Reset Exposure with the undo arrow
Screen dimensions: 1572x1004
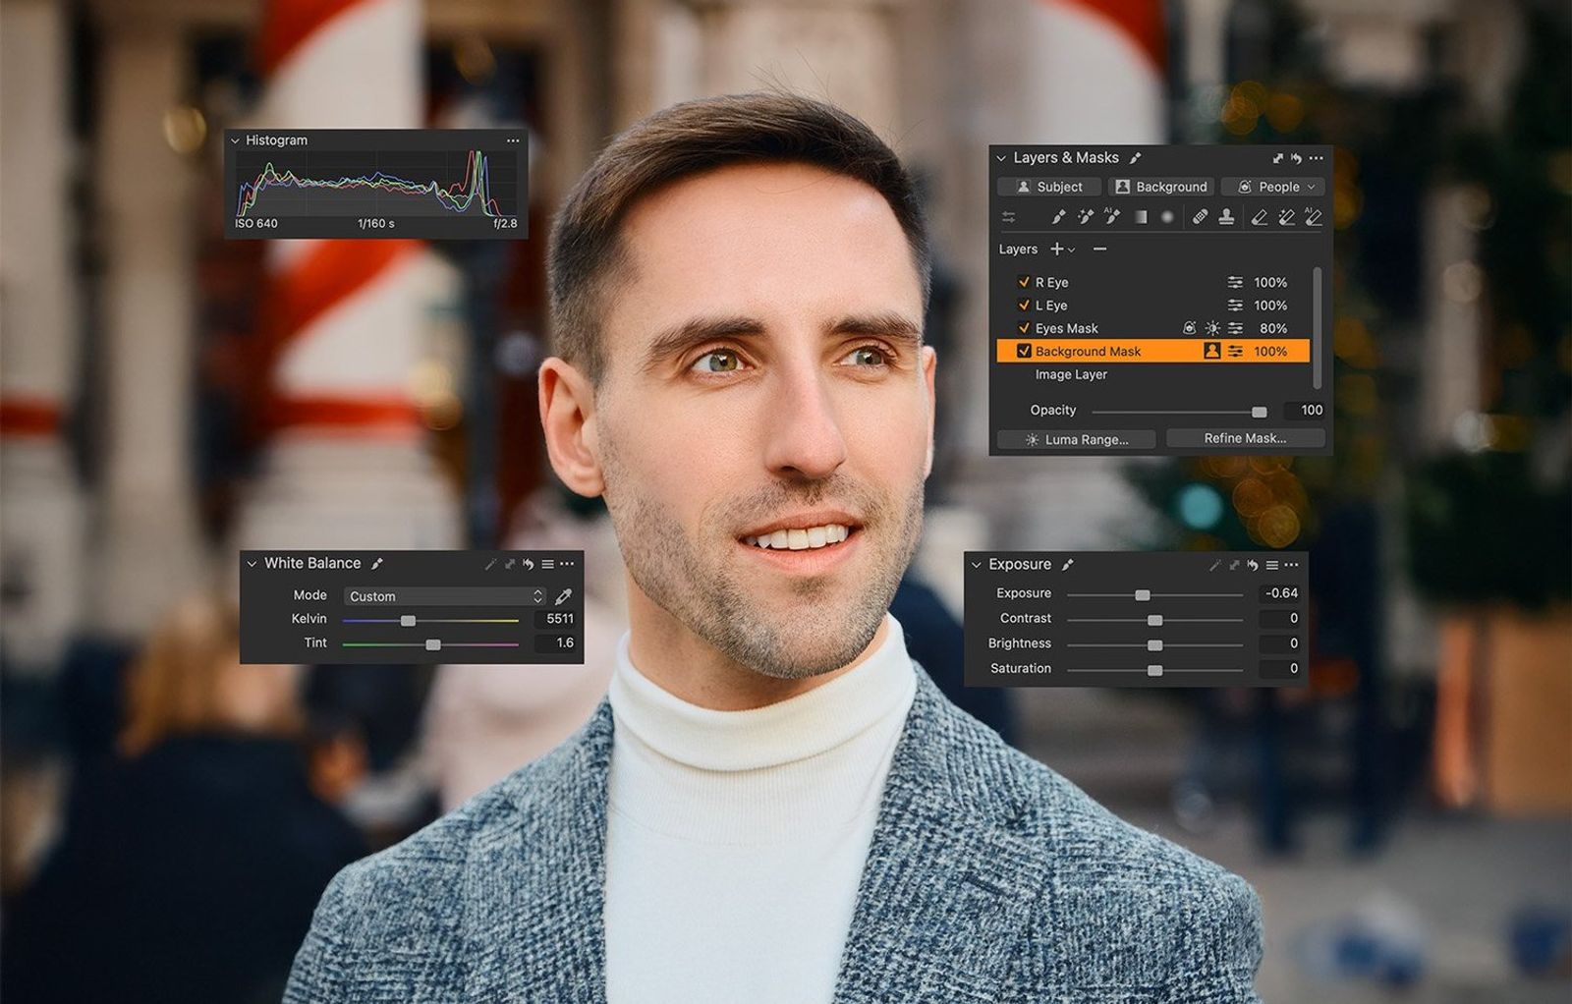pyautogui.click(x=1253, y=565)
